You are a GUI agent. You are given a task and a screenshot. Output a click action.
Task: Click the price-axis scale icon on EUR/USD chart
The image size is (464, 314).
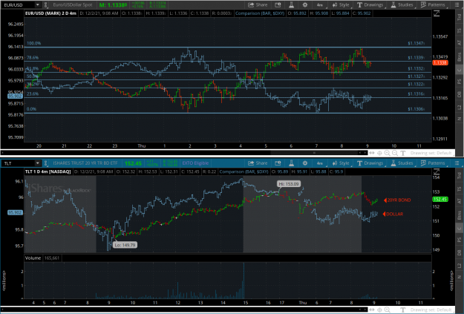tap(437, 13)
